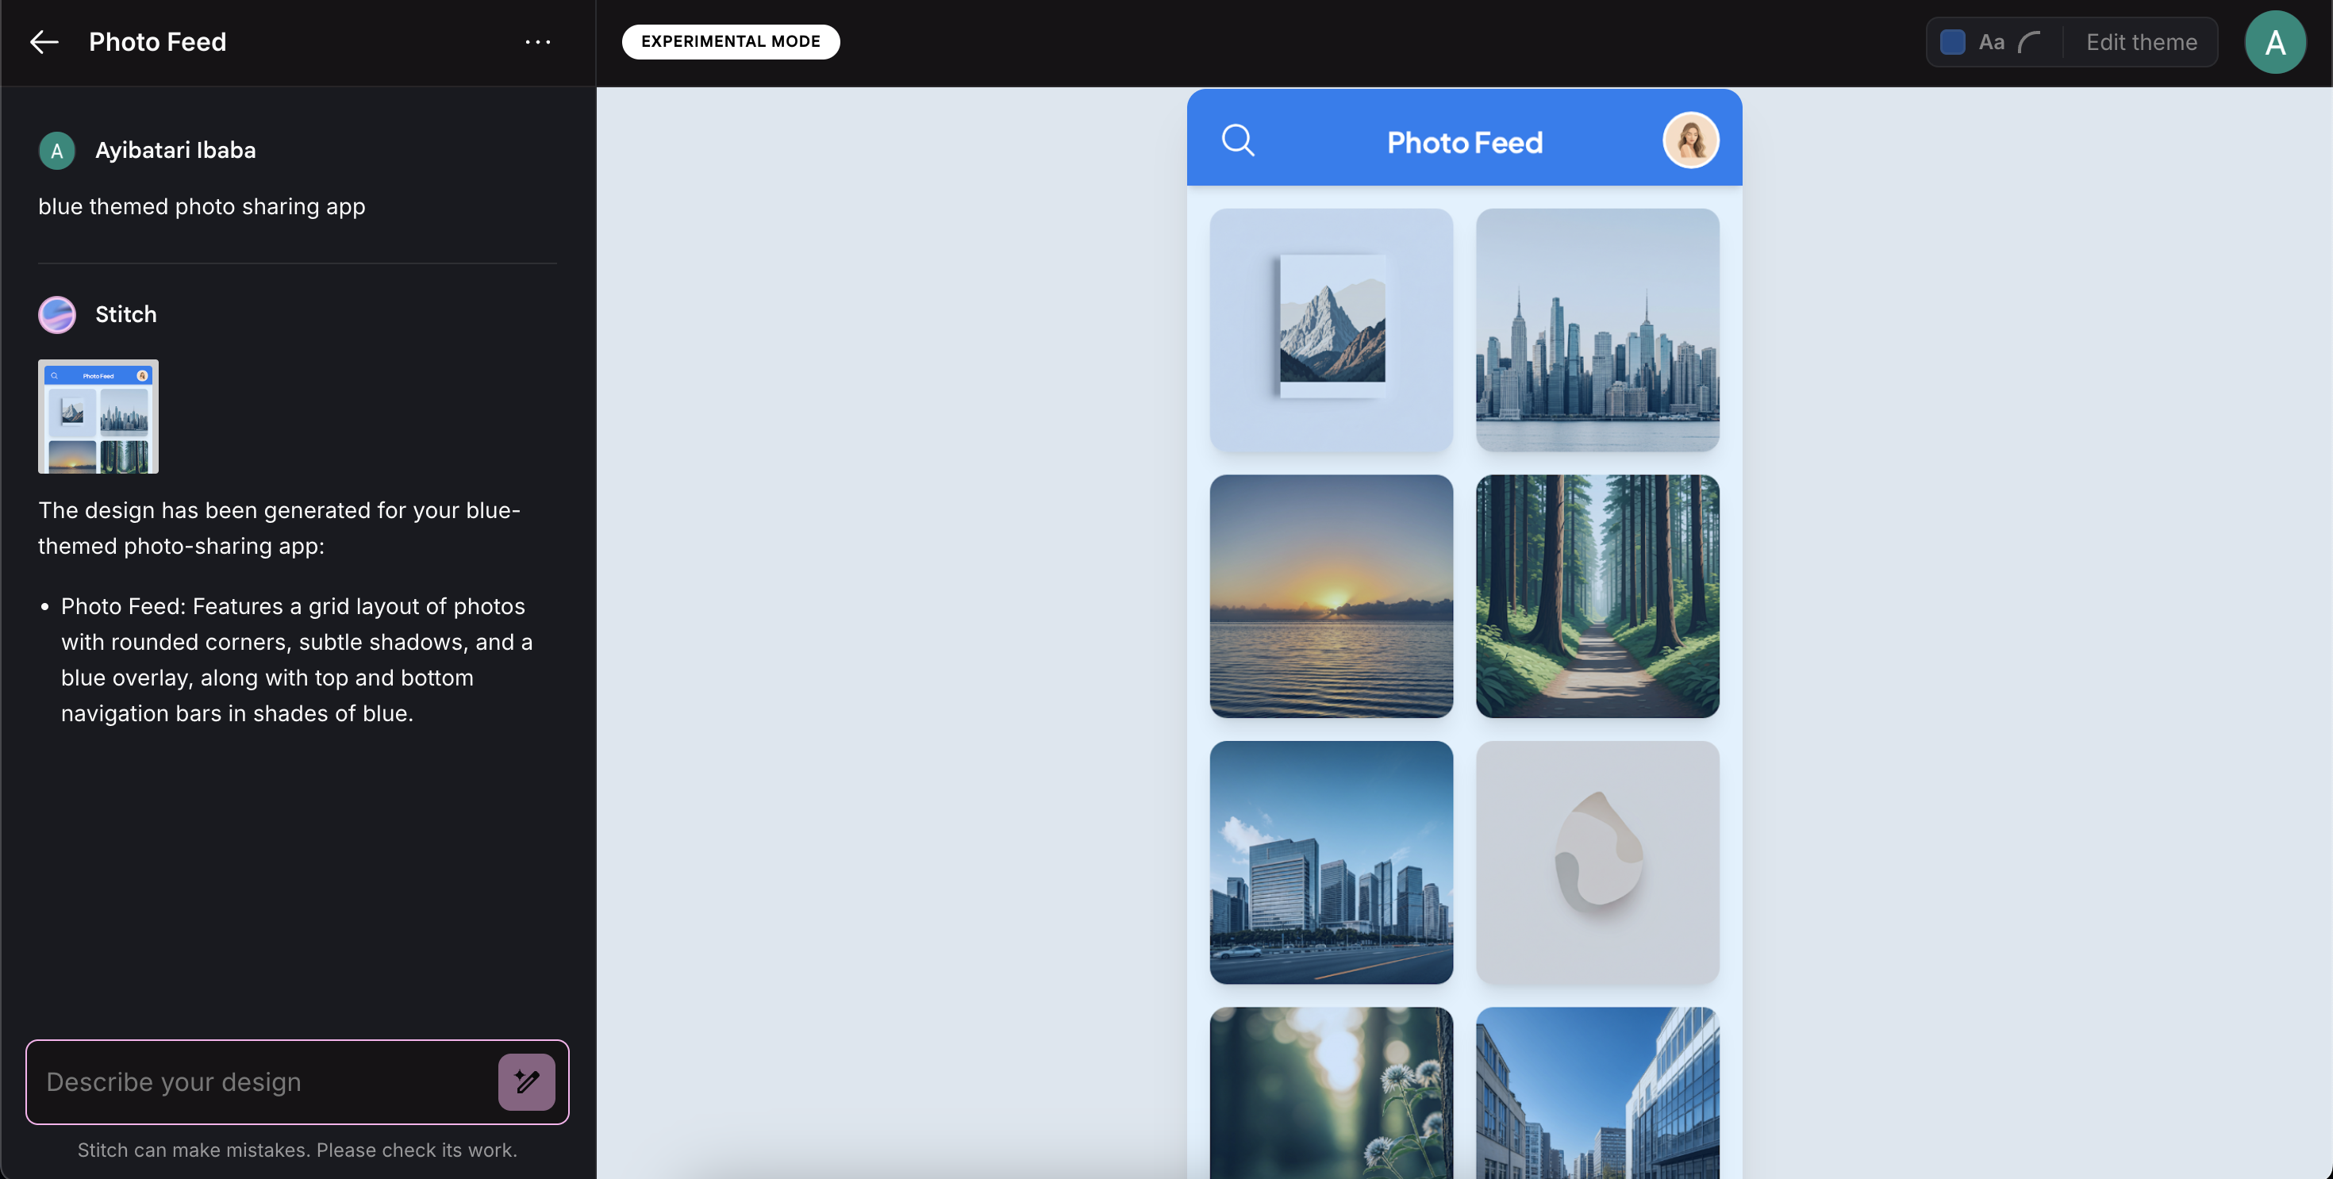Image resolution: width=2333 pixels, height=1179 pixels.
Task: Click the corner radius icon in theme bar
Action: [2030, 42]
